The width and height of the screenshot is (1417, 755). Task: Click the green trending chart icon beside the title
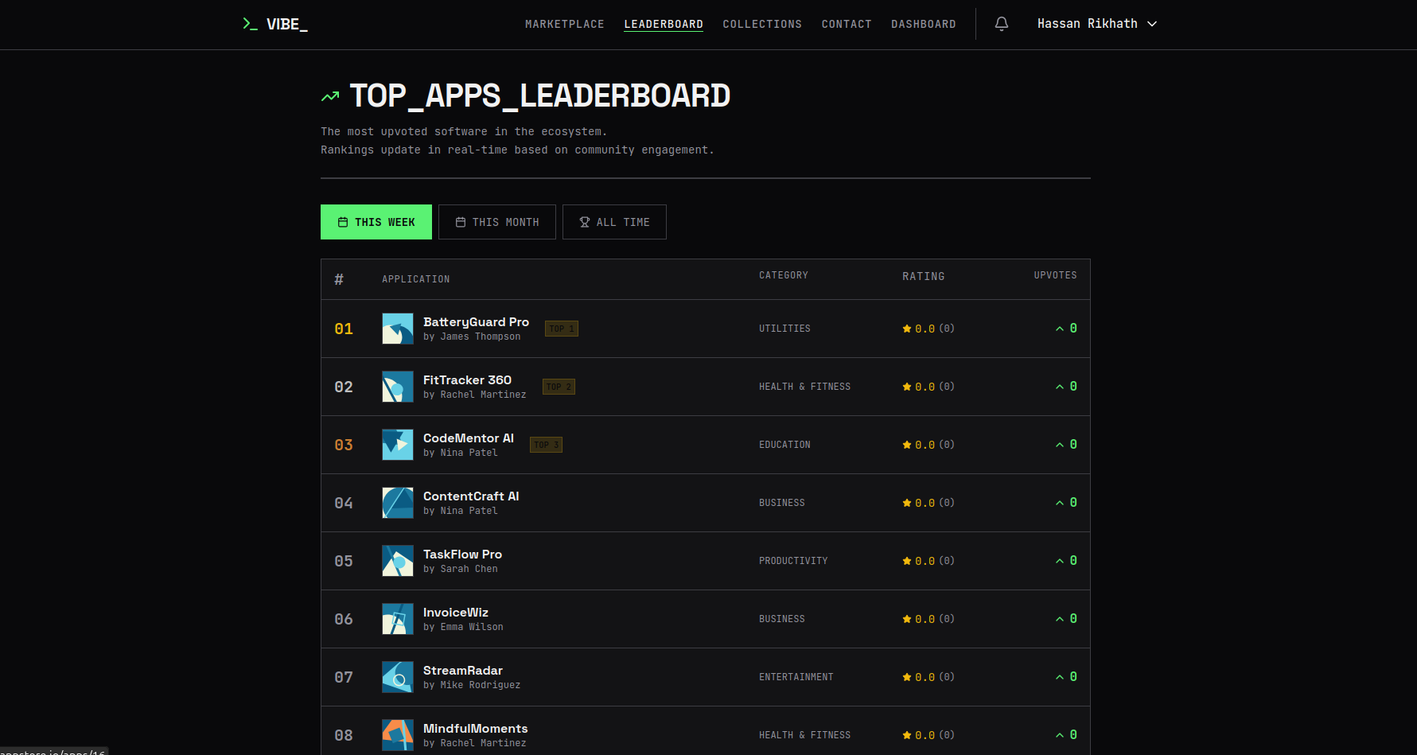(329, 95)
